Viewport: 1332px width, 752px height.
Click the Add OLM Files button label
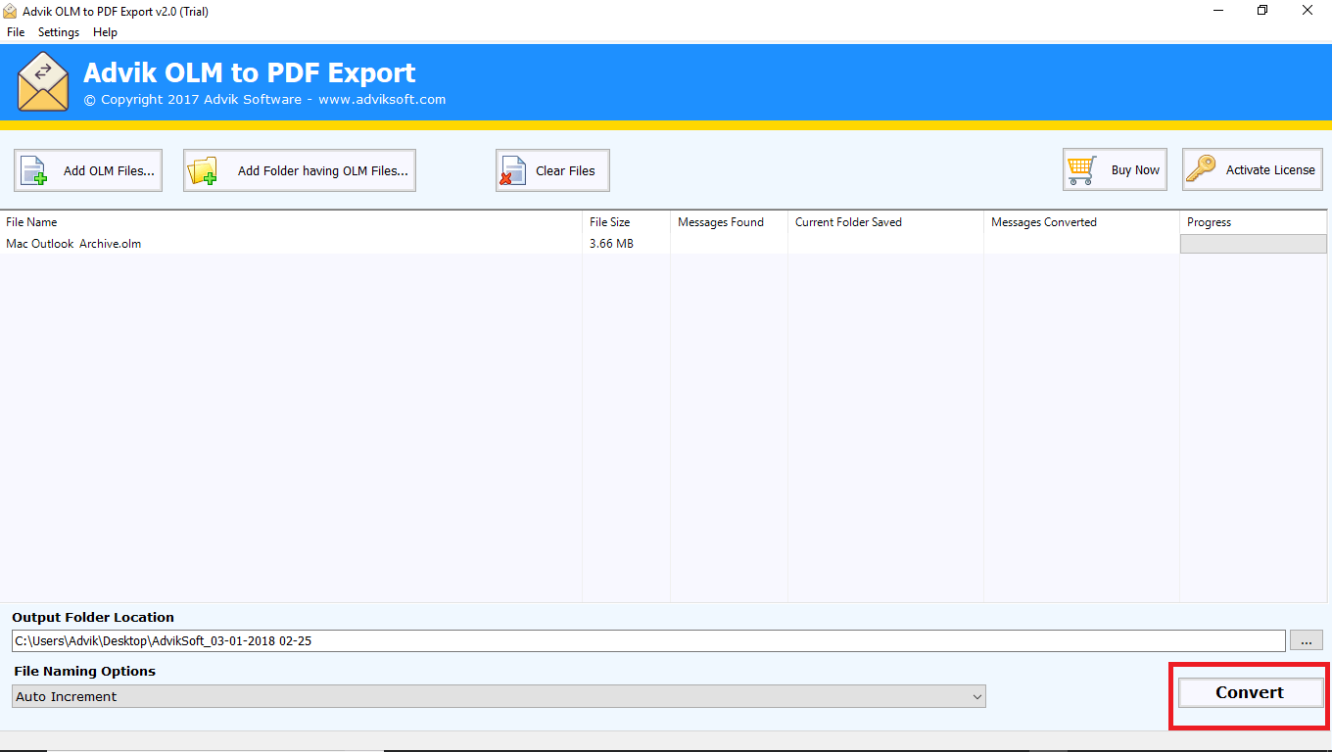(109, 170)
